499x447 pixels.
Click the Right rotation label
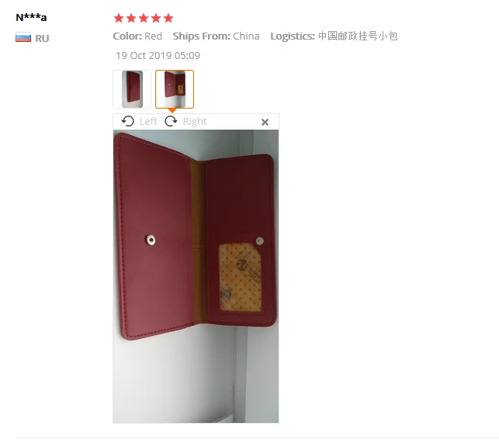click(195, 122)
